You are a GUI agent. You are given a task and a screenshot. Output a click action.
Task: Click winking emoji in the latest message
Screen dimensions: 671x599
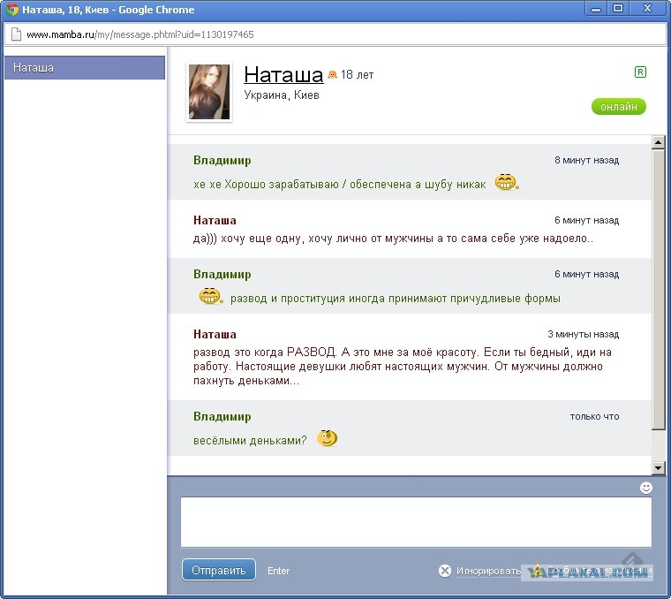click(x=327, y=438)
